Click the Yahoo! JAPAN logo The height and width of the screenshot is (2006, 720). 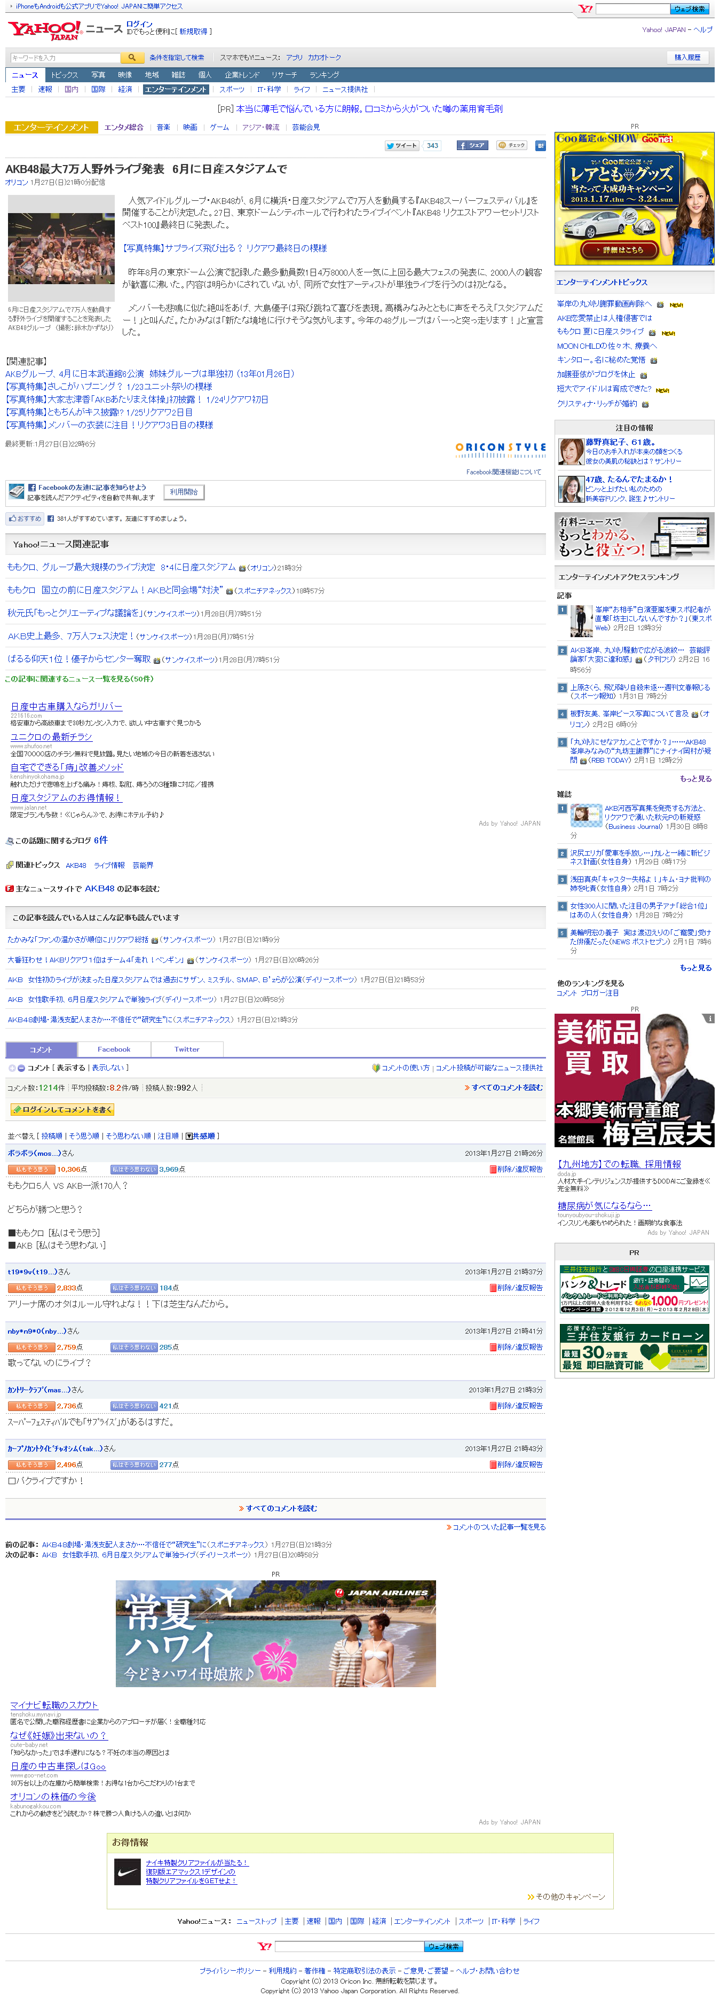44,31
